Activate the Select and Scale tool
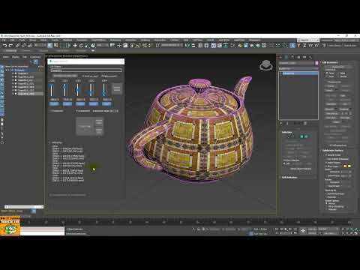 point(87,46)
